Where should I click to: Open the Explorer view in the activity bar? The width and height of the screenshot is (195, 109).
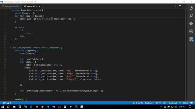(x=191, y=8)
